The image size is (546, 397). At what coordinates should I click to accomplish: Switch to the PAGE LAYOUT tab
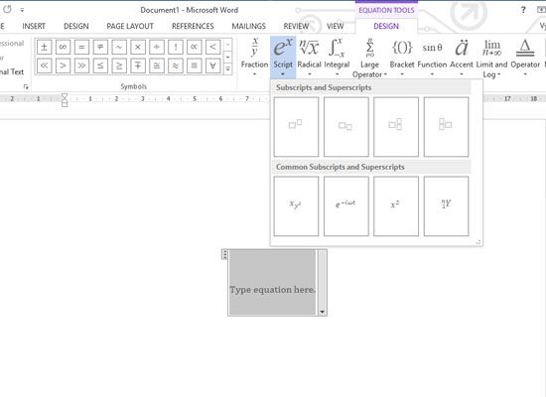[x=130, y=26]
